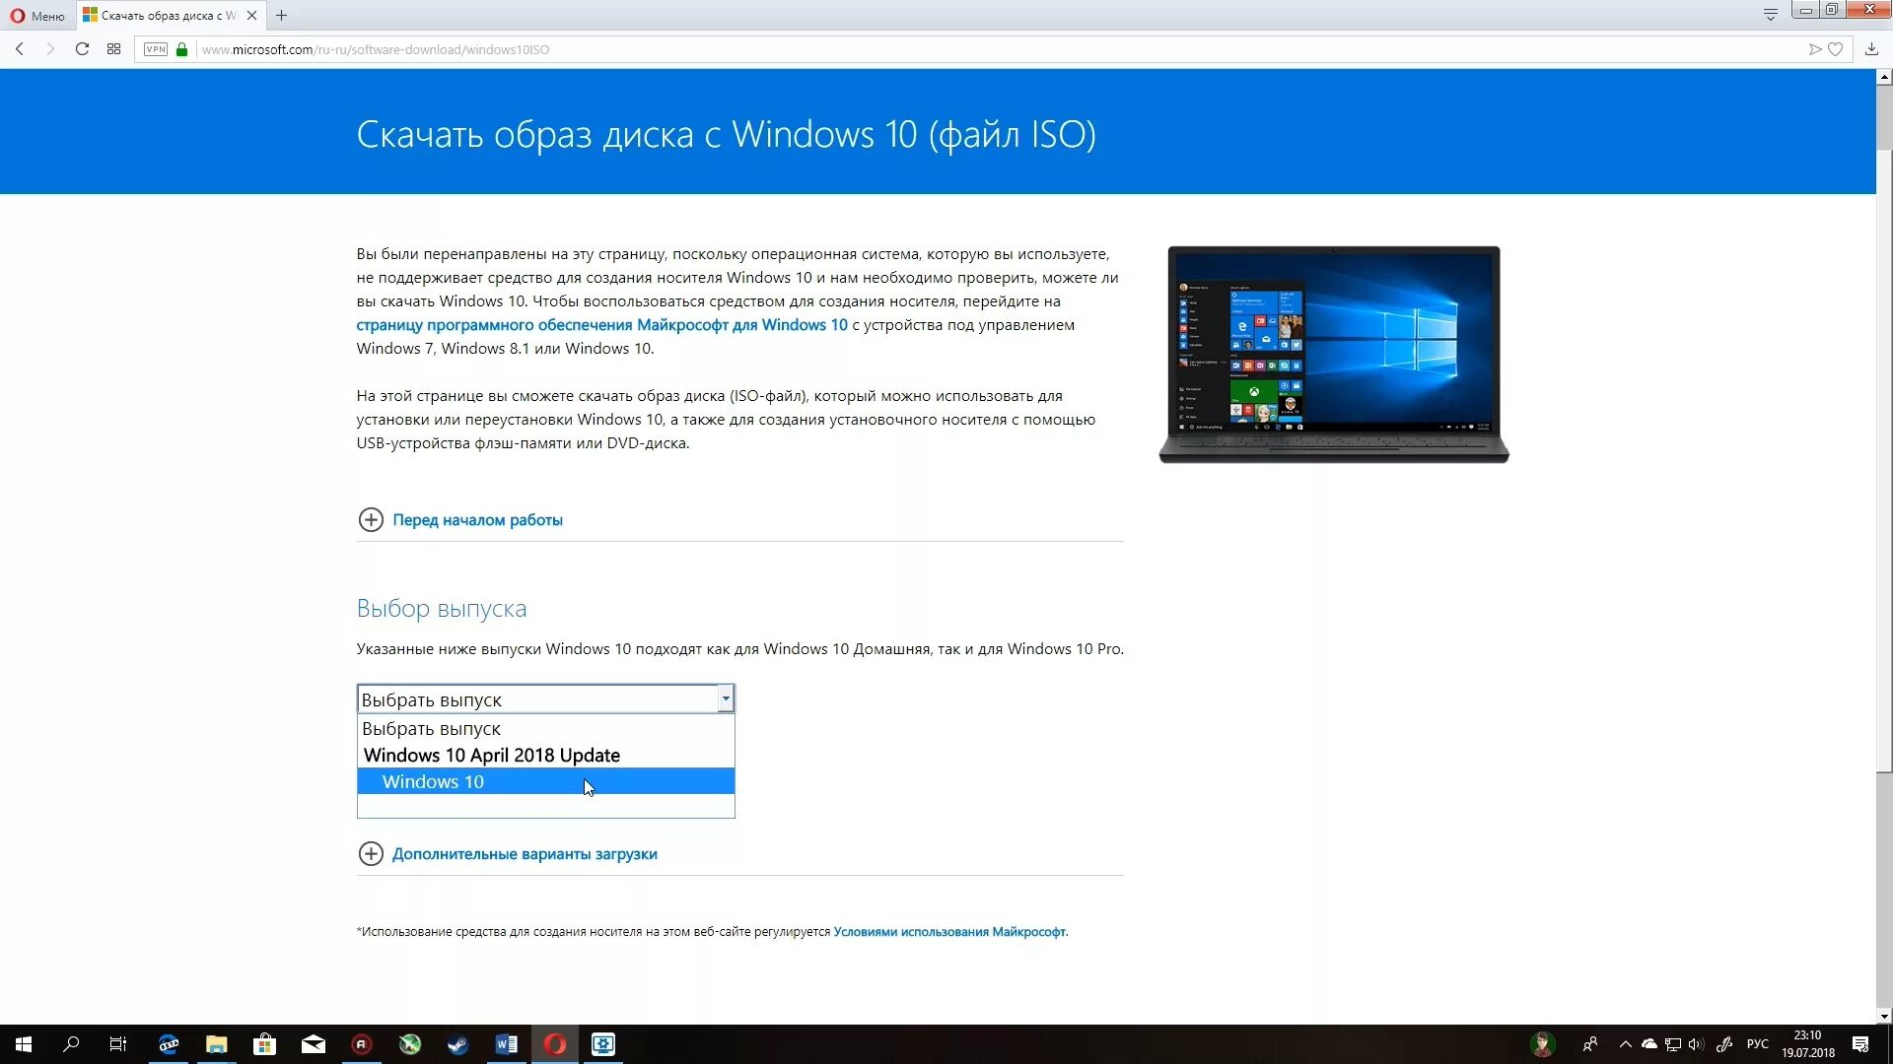Click the Windows 10 laptop image
The width and height of the screenshot is (1893, 1064).
point(1334,355)
